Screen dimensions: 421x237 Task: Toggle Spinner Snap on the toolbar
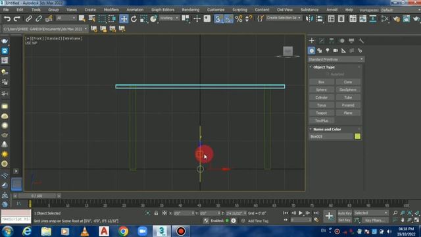click(x=249, y=18)
